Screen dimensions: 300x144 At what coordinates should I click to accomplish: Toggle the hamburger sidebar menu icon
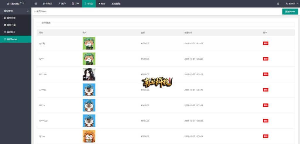[36, 4]
